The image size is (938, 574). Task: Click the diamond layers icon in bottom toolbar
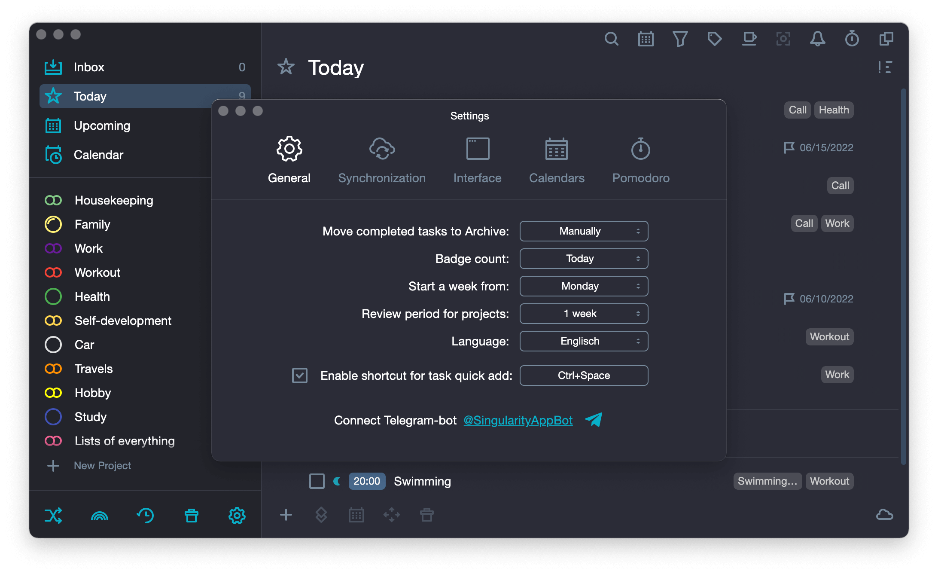[x=321, y=515]
